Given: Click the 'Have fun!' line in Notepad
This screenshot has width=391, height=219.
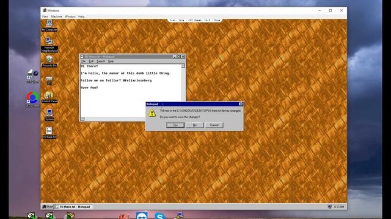Looking at the screenshot, I should point(89,88).
